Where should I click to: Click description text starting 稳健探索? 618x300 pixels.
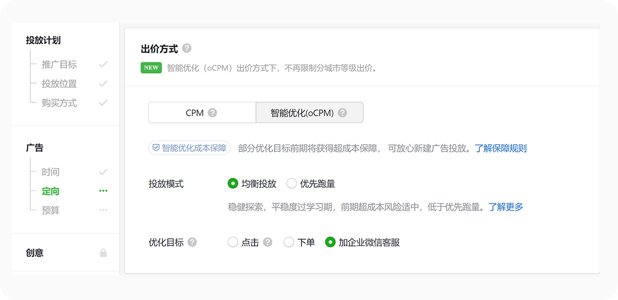pyautogui.click(x=356, y=207)
